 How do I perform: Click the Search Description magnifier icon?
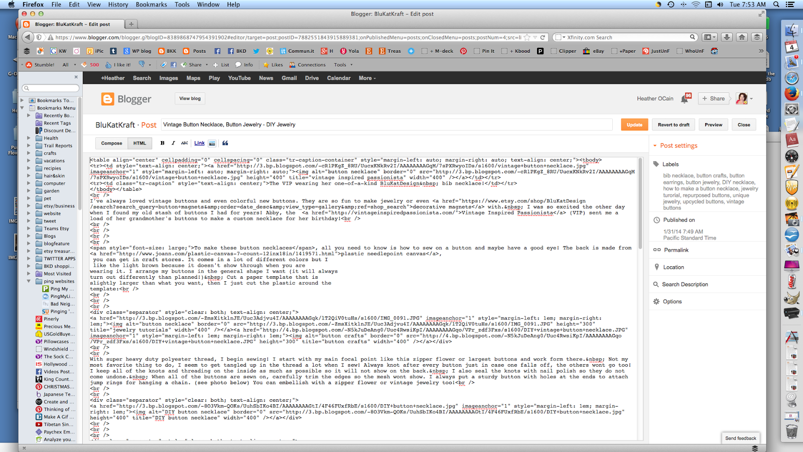tap(656, 284)
